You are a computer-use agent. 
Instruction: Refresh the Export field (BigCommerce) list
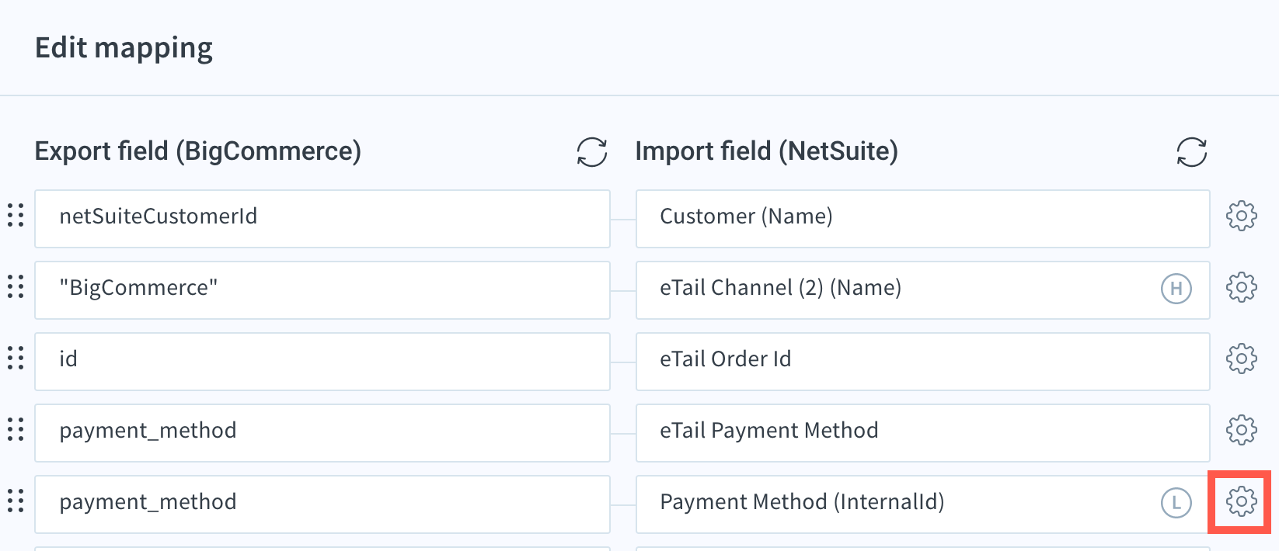click(x=592, y=151)
